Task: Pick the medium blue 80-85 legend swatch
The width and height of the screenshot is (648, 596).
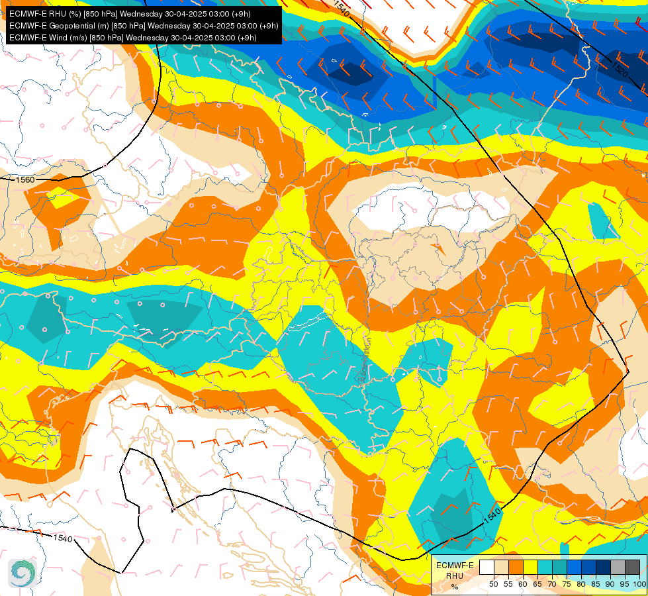Action: coord(588,567)
